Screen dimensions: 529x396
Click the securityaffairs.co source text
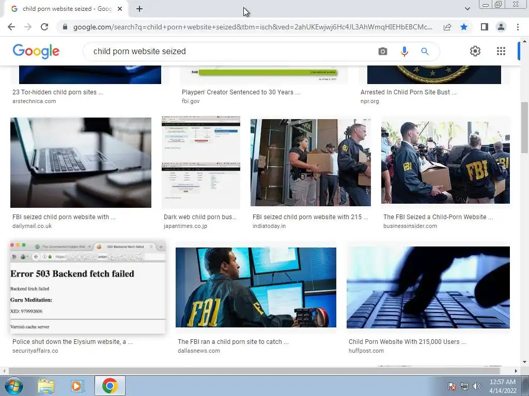coord(35,351)
